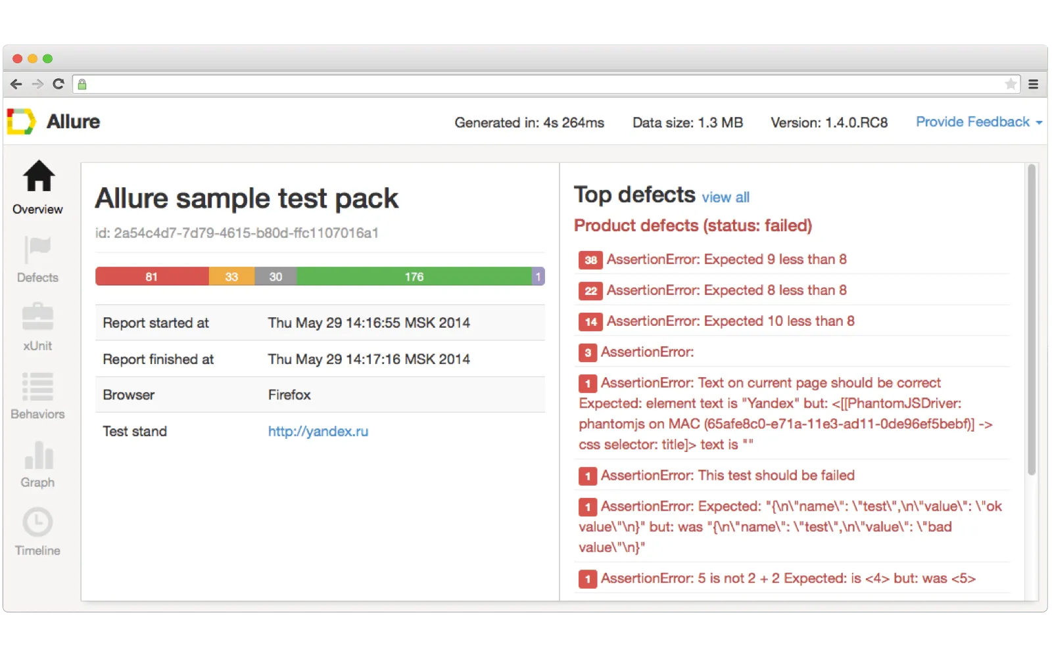The width and height of the screenshot is (1052, 657).
Task: Open the 'view all' defects link
Action: click(x=726, y=197)
